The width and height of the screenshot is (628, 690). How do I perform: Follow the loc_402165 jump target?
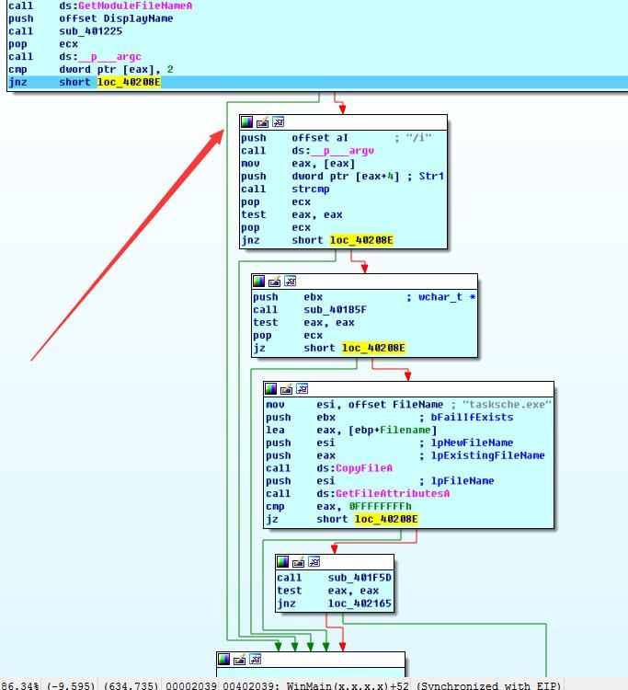coord(360,604)
